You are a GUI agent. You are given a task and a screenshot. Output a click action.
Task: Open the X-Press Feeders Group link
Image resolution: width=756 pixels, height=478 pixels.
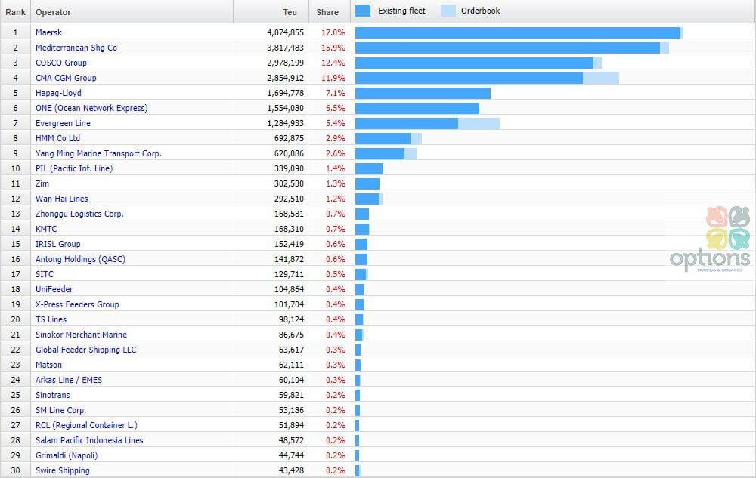[77, 304]
